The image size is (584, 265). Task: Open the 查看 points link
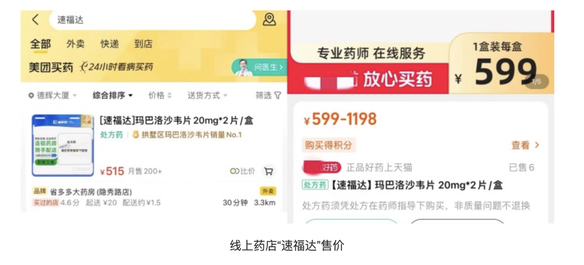coord(525,145)
